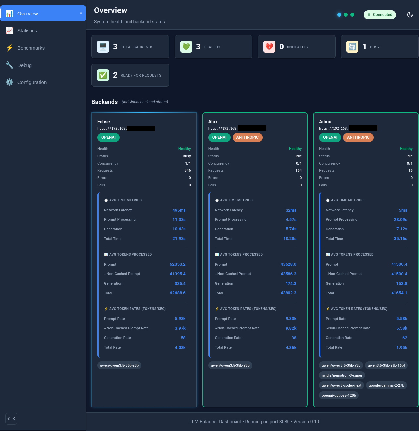Open the Configuration page
Viewport: 419px width, 431px height.
pos(43,82)
